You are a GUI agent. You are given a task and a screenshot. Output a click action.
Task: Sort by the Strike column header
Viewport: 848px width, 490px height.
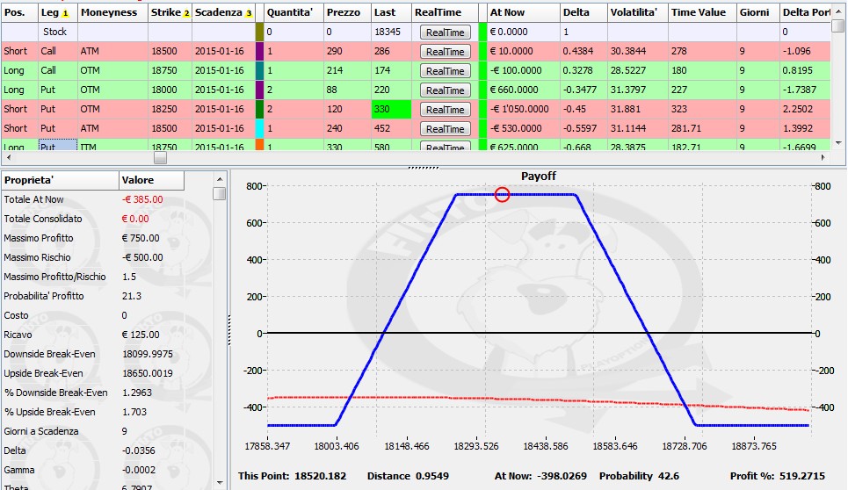[x=170, y=12]
